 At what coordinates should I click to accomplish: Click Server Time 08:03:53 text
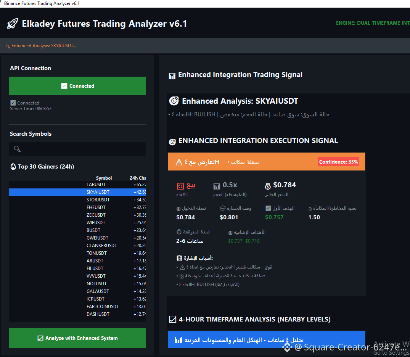31,109
